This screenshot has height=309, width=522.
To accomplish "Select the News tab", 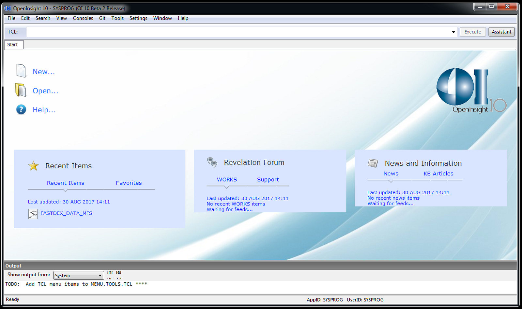I will pyautogui.click(x=391, y=174).
